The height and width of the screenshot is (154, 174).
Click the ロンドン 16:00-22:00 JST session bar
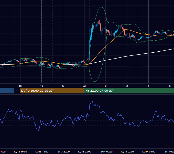(52, 91)
